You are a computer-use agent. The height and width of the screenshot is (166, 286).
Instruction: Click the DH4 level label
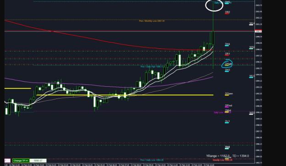[x=227, y=44]
